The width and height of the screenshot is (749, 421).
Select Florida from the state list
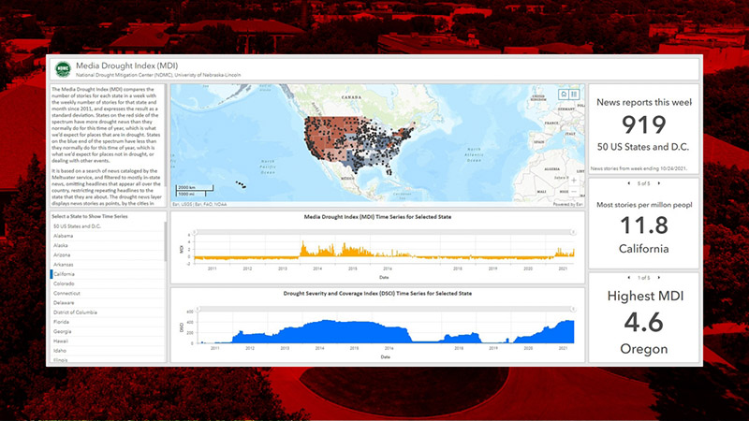click(64, 322)
